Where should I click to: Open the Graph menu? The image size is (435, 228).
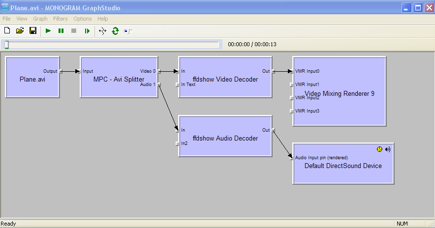tap(40, 19)
